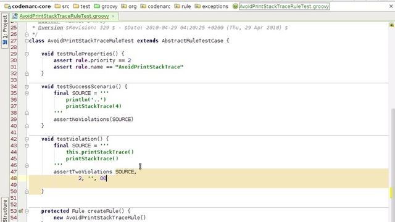This screenshot has height=222, width=395.
Task: Close the AvoidPrintStackTraceRuleTest.groovy tab
Action: click(x=113, y=16)
